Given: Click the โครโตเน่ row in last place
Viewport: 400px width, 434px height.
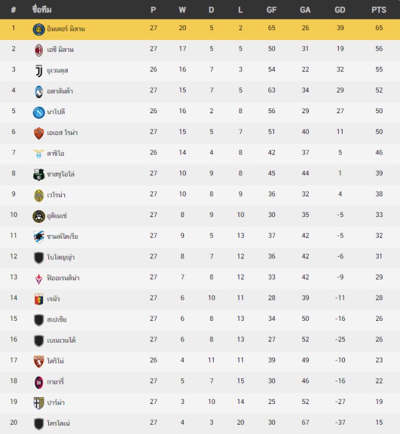Looking at the screenshot, I should coord(200,423).
